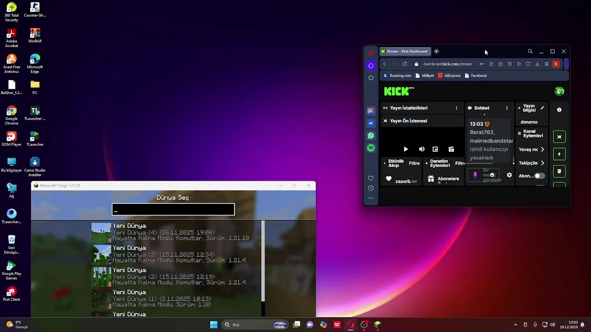This screenshot has height=332, width=591.
Task: Select Yeni Dünya (1) world in Minecraft
Action: [175, 299]
